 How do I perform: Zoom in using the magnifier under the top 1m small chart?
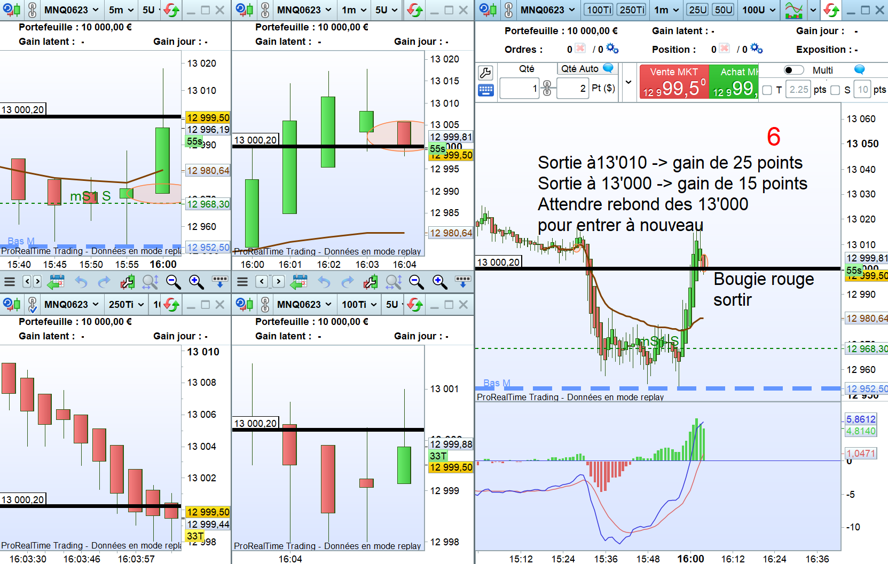(x=440, y=281)
